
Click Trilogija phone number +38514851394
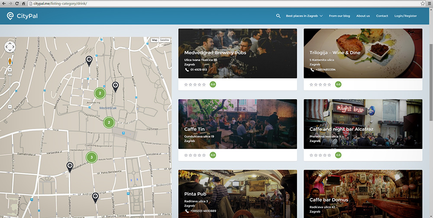coord(325,70)
